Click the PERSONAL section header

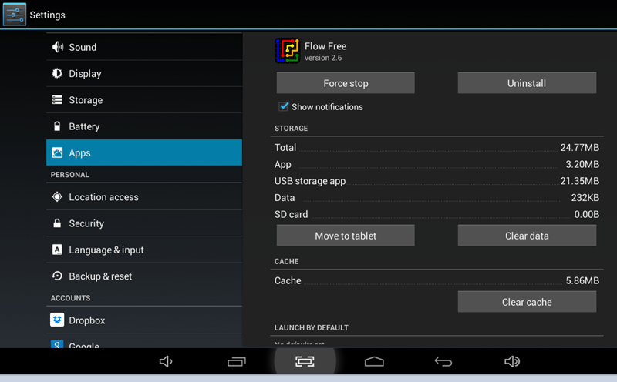coord(69,175)
